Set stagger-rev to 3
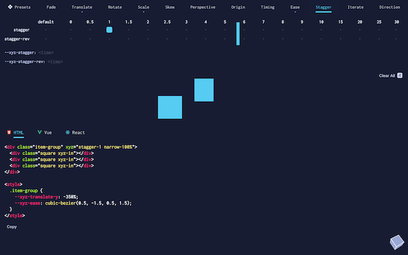The image size is (408, 255). click(186, 39)
